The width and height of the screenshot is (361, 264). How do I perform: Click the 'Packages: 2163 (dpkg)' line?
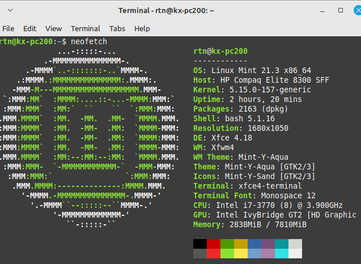(241, 109)
